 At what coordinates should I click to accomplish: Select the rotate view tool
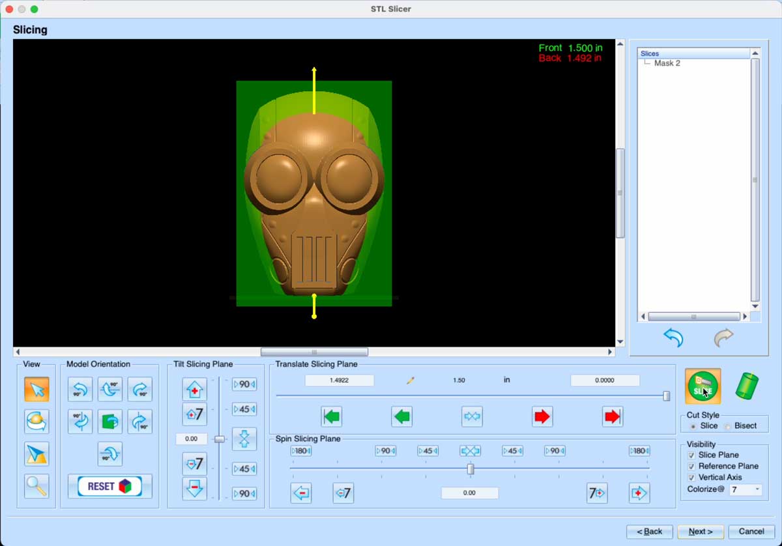pyautogui.click(x=36, y=422)
